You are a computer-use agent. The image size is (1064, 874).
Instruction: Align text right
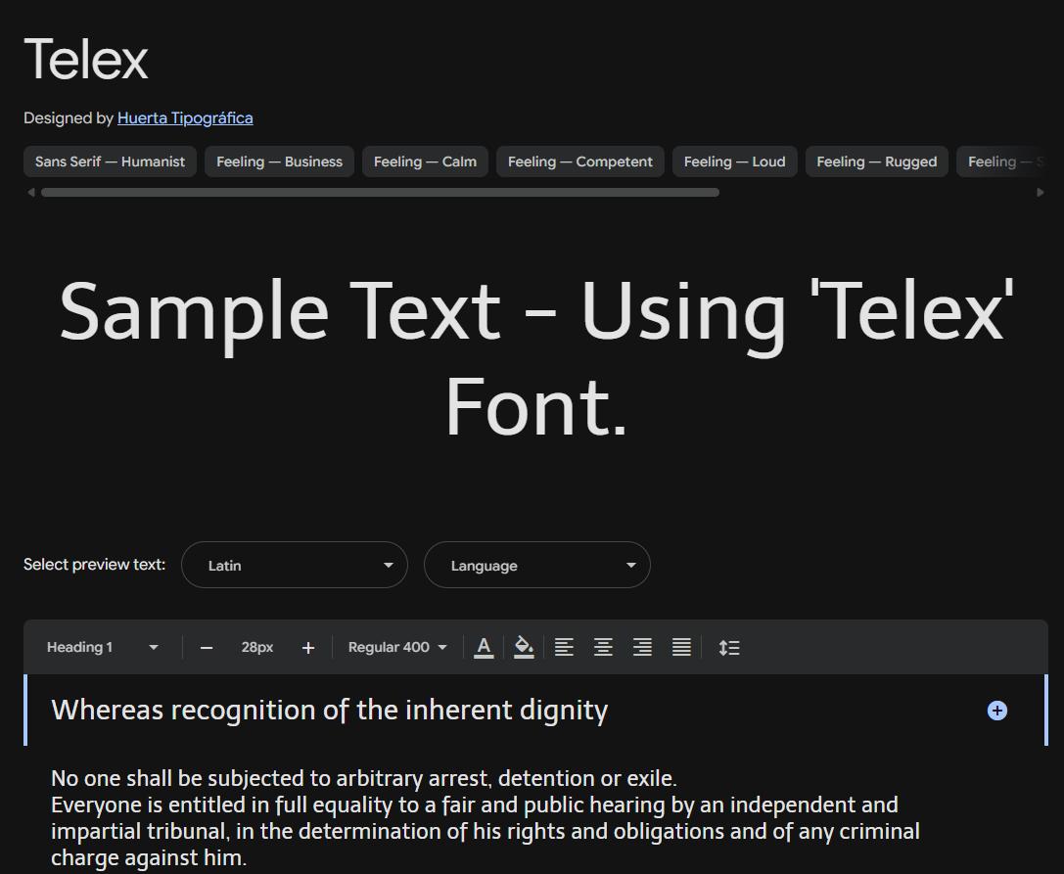tap(642, 647)
